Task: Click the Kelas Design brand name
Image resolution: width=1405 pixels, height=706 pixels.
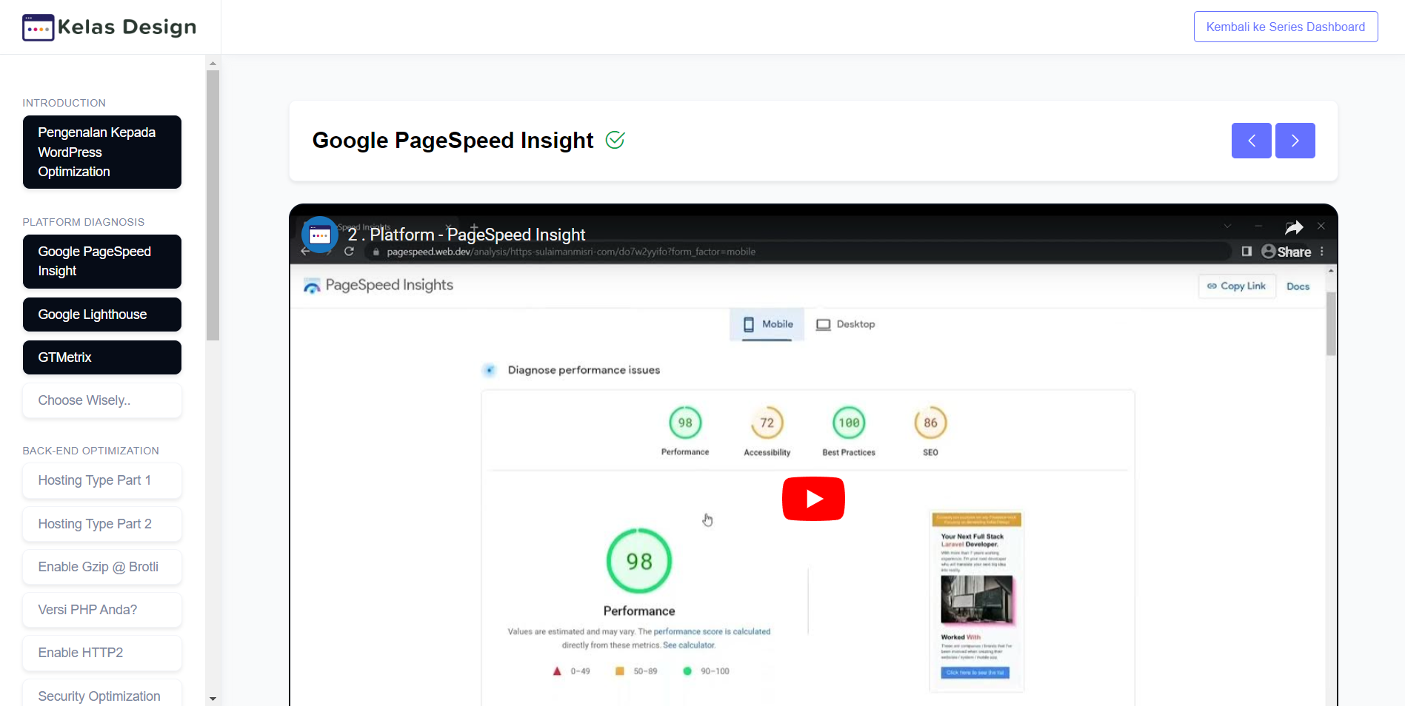Action: tap(127, 27)
